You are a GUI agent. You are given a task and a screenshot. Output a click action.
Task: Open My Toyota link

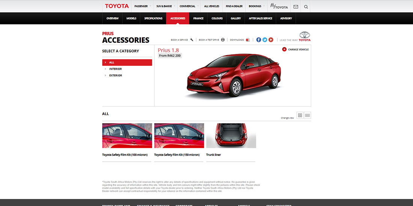coord(279,6)
